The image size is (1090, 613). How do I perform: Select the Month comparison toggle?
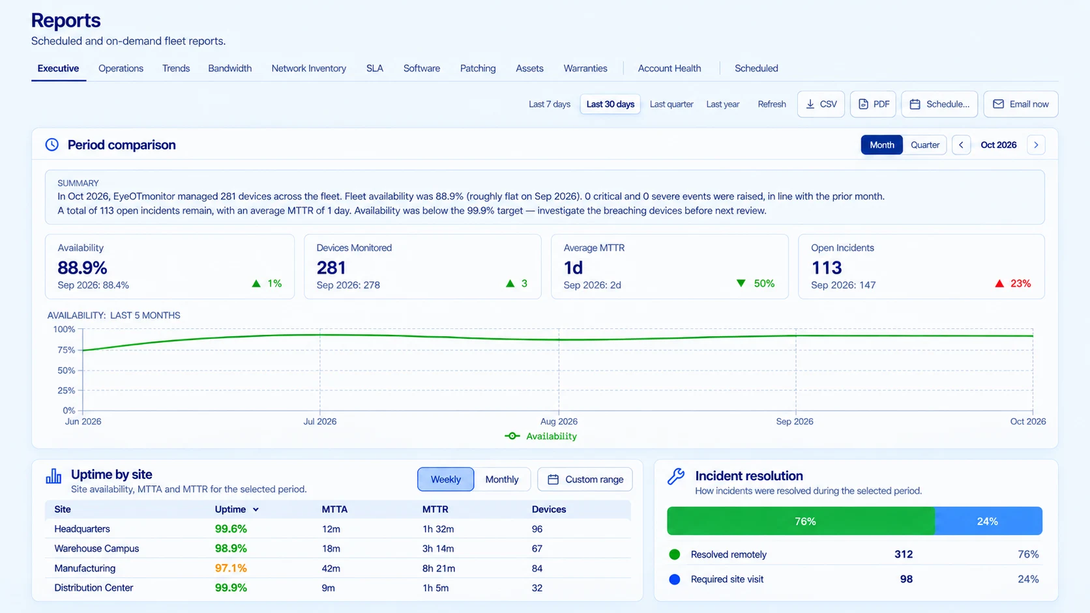coord(882,145)
